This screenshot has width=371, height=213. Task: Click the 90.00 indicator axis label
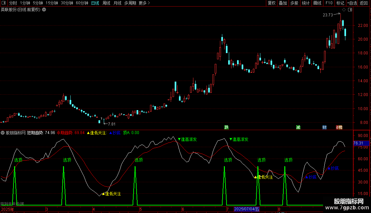click(363, 136)
